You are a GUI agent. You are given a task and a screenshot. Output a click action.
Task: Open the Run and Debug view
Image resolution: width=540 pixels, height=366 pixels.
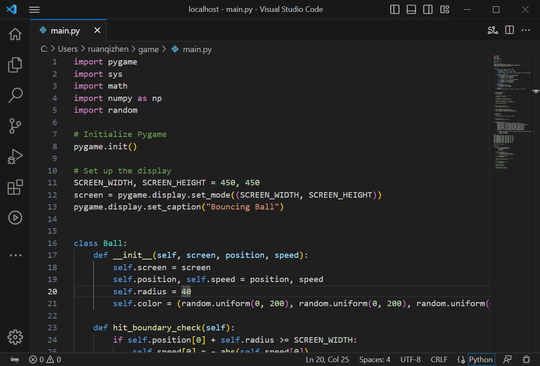(15, 156)
